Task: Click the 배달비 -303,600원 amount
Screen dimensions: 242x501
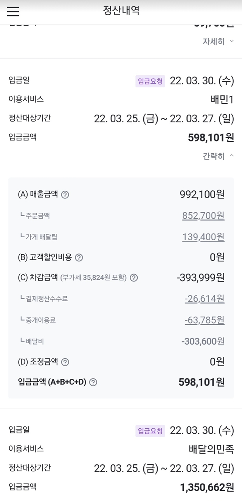Action: [x=203, y=341]
